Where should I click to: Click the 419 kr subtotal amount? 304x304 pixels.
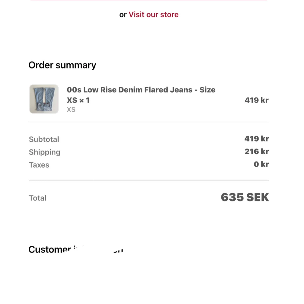coord(256,139)
